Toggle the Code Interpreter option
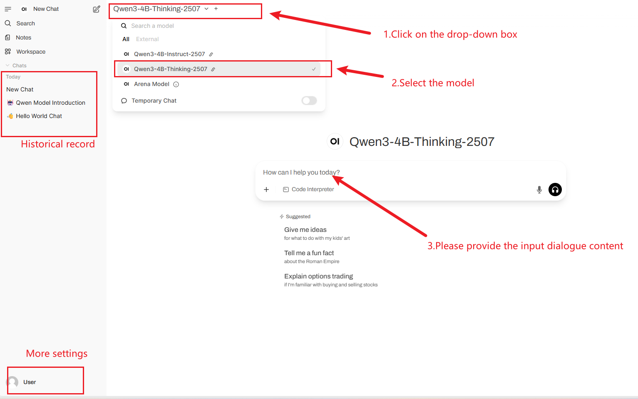The height and width of the screenshot is (399, 638). (x=308, y=190)
